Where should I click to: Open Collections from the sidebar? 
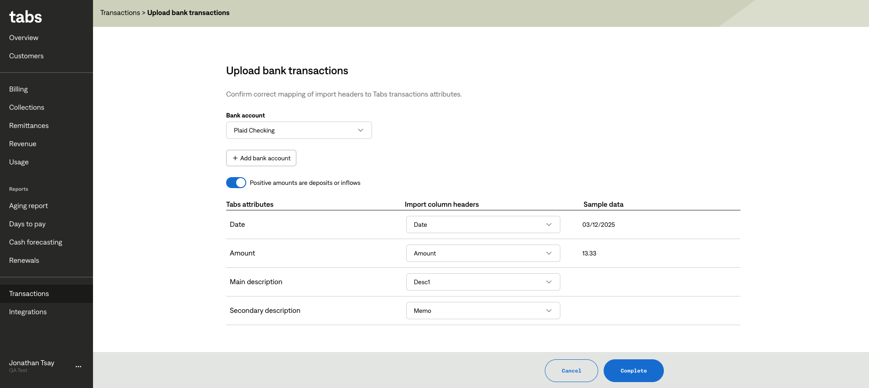(x=27, y=107)
